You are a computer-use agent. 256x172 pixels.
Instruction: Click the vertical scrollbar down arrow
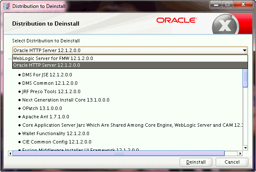coord(246,148)
